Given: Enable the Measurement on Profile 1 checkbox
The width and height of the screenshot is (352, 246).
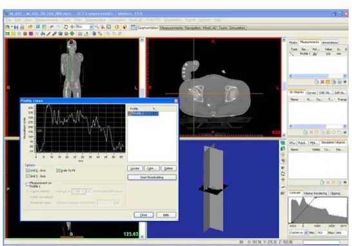Looking at the screenshot, I should [28, 184].
